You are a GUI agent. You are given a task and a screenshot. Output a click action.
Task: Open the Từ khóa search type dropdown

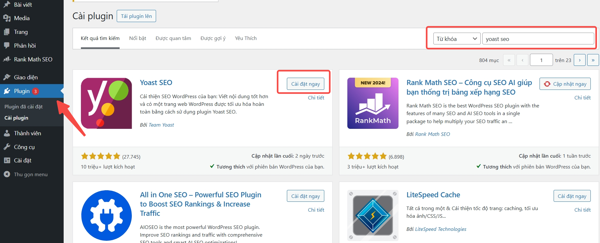457,39
